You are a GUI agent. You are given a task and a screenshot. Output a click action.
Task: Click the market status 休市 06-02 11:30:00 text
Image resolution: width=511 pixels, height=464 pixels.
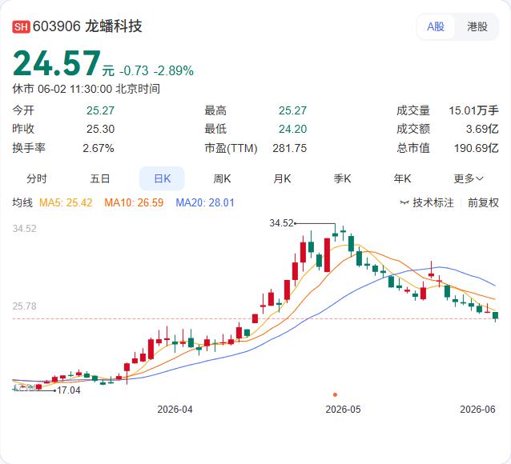86,89
